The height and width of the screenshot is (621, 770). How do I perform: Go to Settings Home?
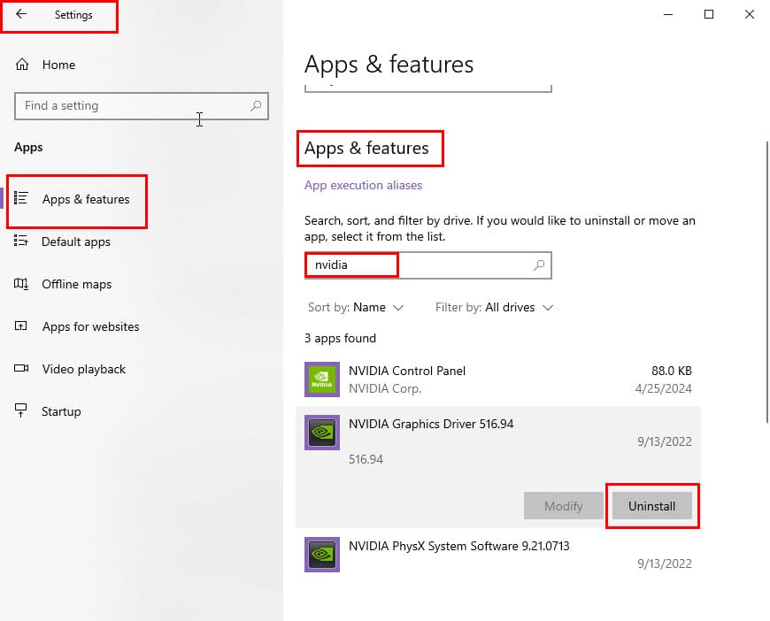58,65
